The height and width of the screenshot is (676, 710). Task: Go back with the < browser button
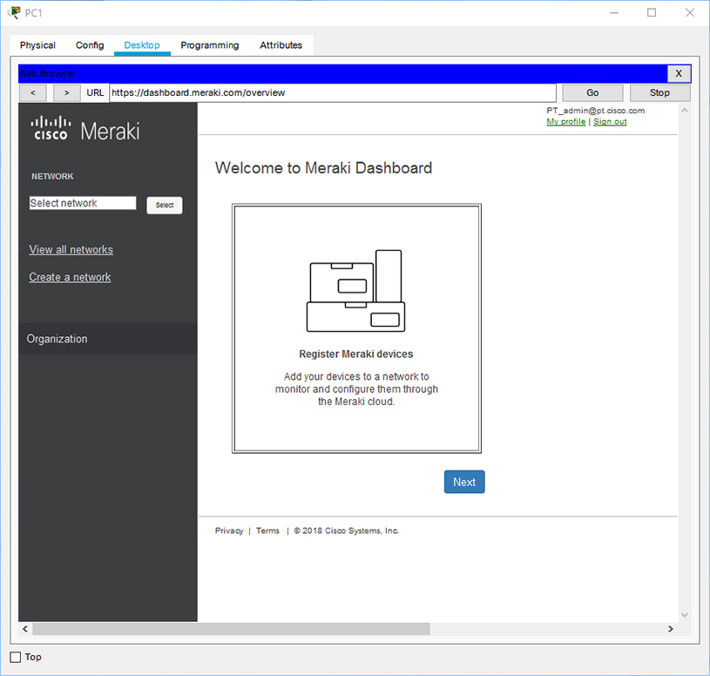point(32,93)
